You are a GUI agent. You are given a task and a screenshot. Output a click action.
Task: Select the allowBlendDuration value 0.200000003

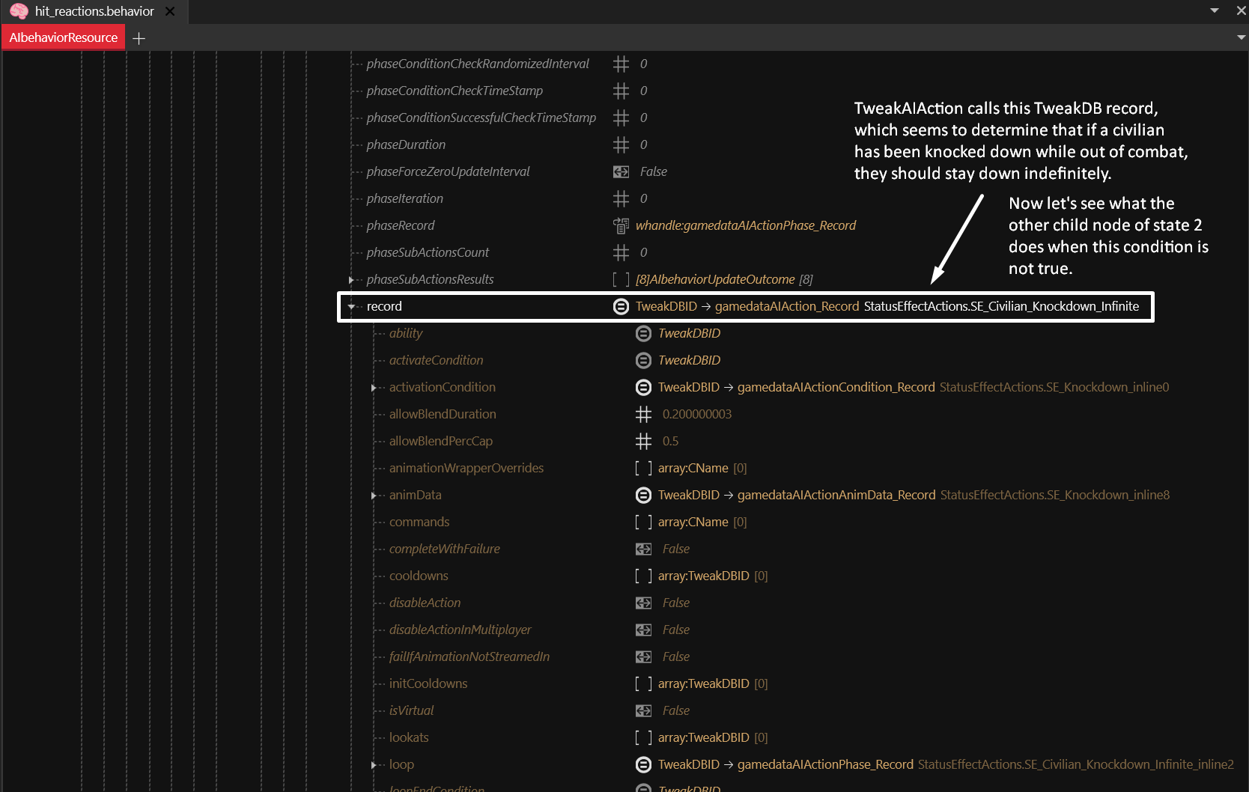coord(696,414)
